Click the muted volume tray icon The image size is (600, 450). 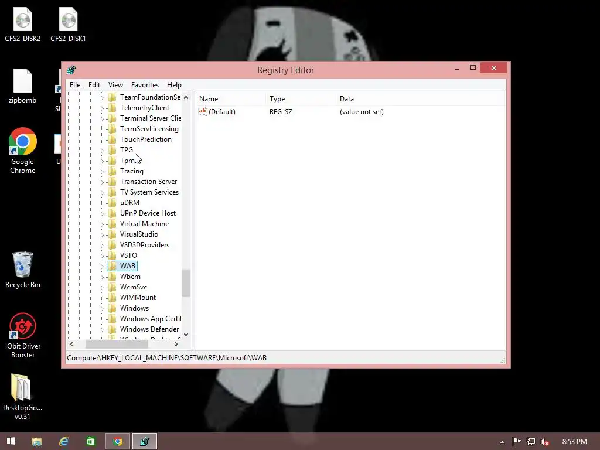(x=544, y=442)
